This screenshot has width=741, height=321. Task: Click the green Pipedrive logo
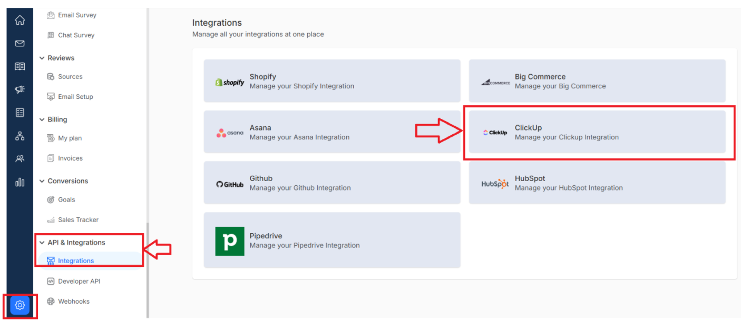[x=230, y=241]
